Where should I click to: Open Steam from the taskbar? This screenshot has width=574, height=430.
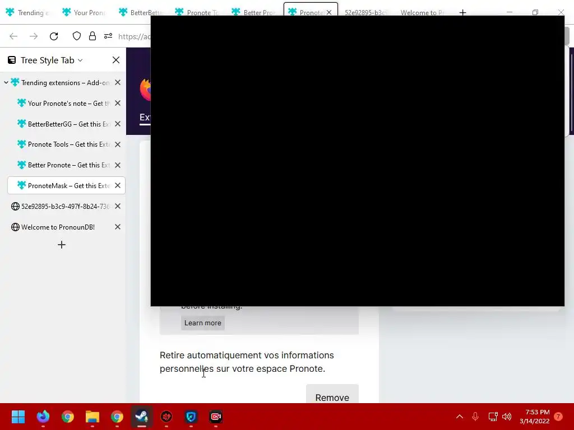(x=142, y=417)
